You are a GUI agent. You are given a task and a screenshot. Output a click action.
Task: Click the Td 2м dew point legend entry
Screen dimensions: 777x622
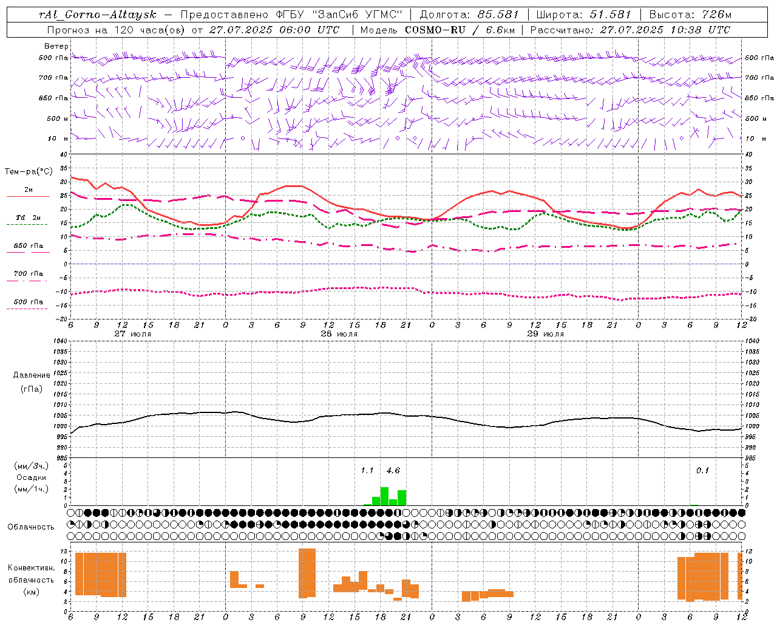(x=29, y=217)
